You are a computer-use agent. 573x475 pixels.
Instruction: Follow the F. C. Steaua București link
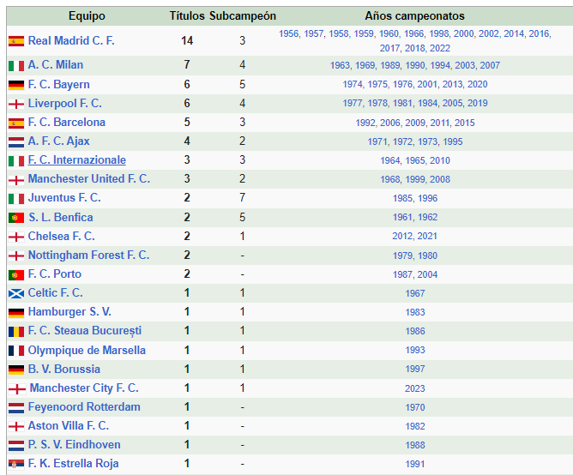(x=85, y=331)
